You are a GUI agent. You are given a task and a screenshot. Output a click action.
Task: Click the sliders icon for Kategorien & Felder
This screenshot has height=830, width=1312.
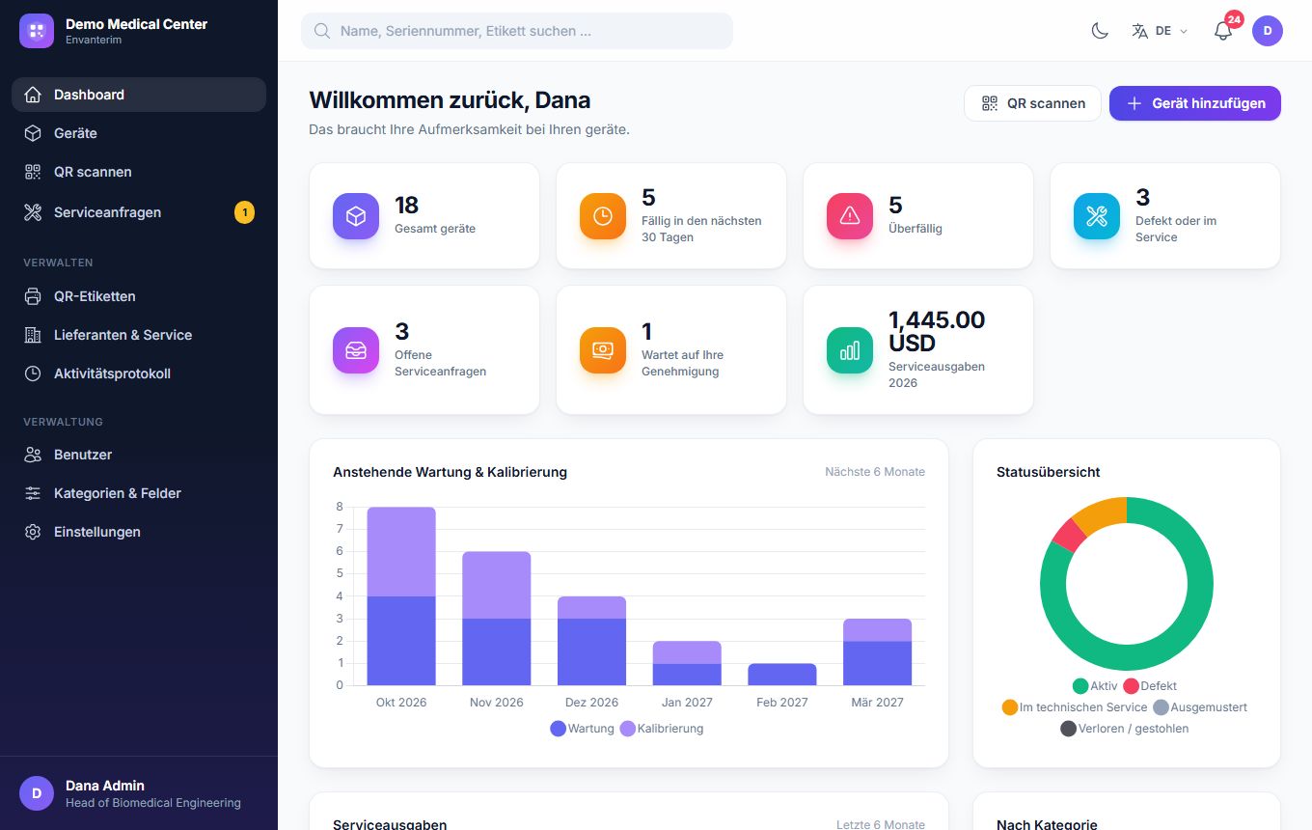point(33,493)
